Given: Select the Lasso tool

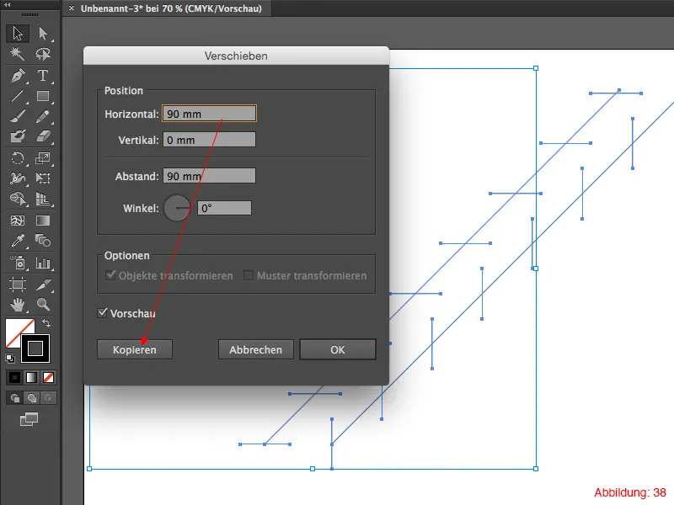Looking at the screenshot, I should (43, 54).
